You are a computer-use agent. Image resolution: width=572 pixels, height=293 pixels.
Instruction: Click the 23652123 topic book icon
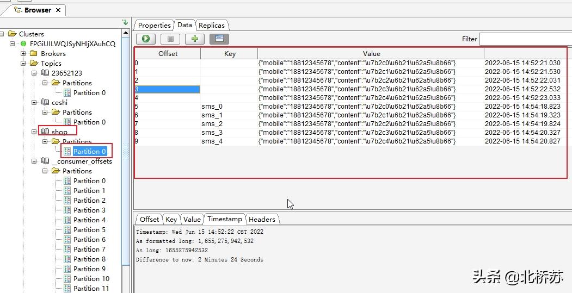[x=45, y=73]
